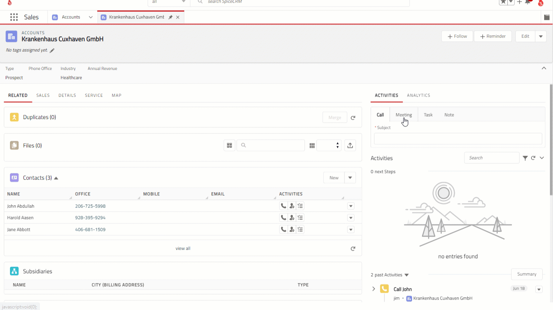
Task: Open the Activities filter funnel icon
Action: click(x=525, y=158)
